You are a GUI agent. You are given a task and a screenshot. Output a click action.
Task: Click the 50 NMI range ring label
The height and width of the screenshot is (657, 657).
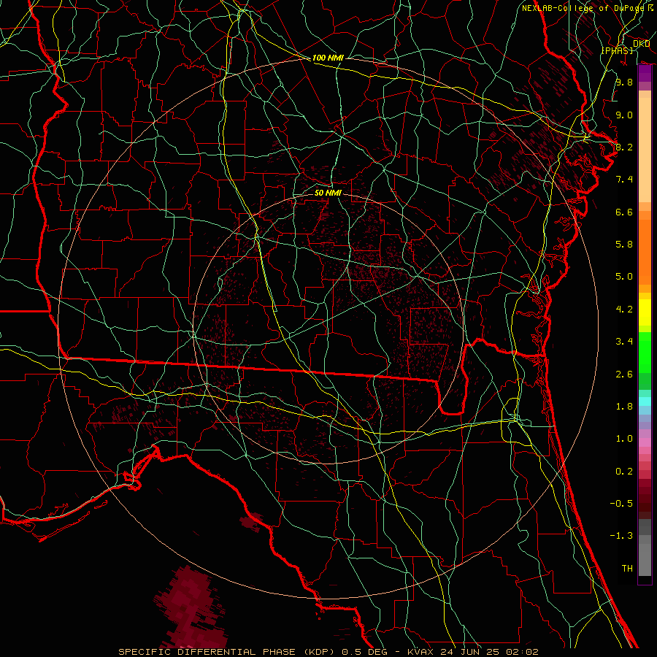pos(328,193)
